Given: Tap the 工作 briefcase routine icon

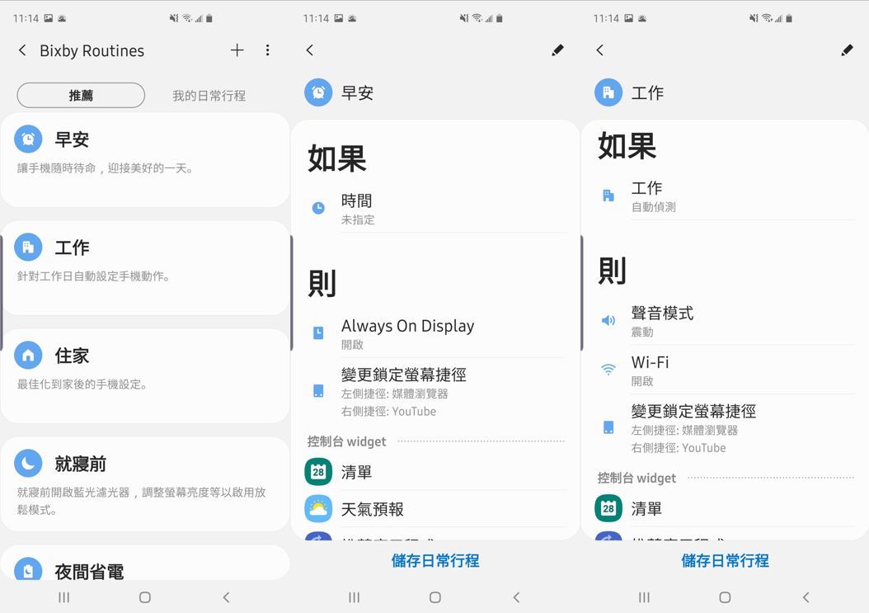Looking at the screenshot, I should point(27,247).
